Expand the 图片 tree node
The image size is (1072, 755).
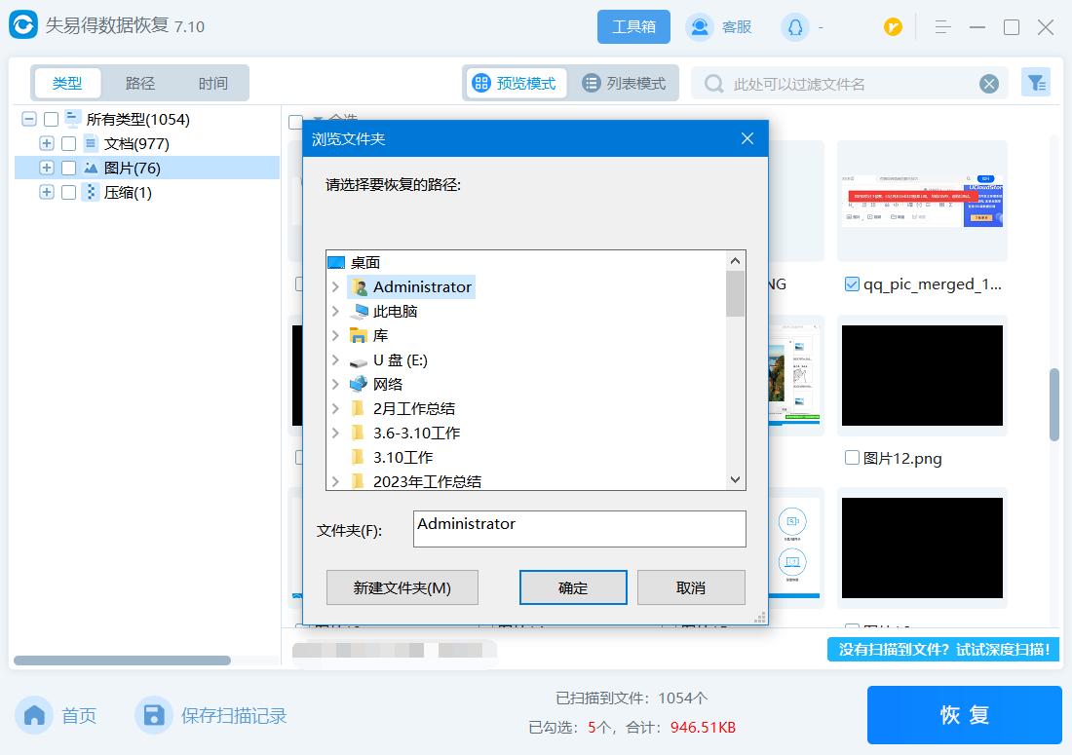tap(46, 168)
